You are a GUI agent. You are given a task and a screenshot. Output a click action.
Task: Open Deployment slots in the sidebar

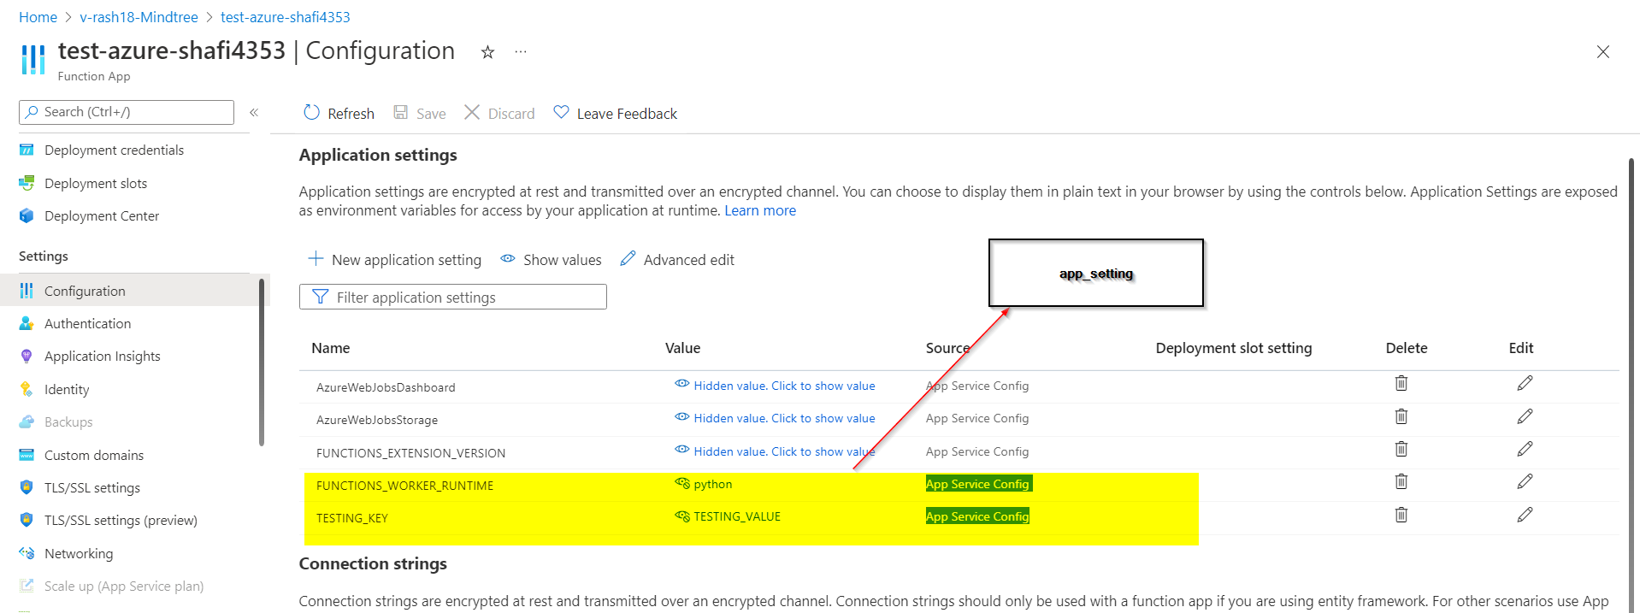pos(96,183)
